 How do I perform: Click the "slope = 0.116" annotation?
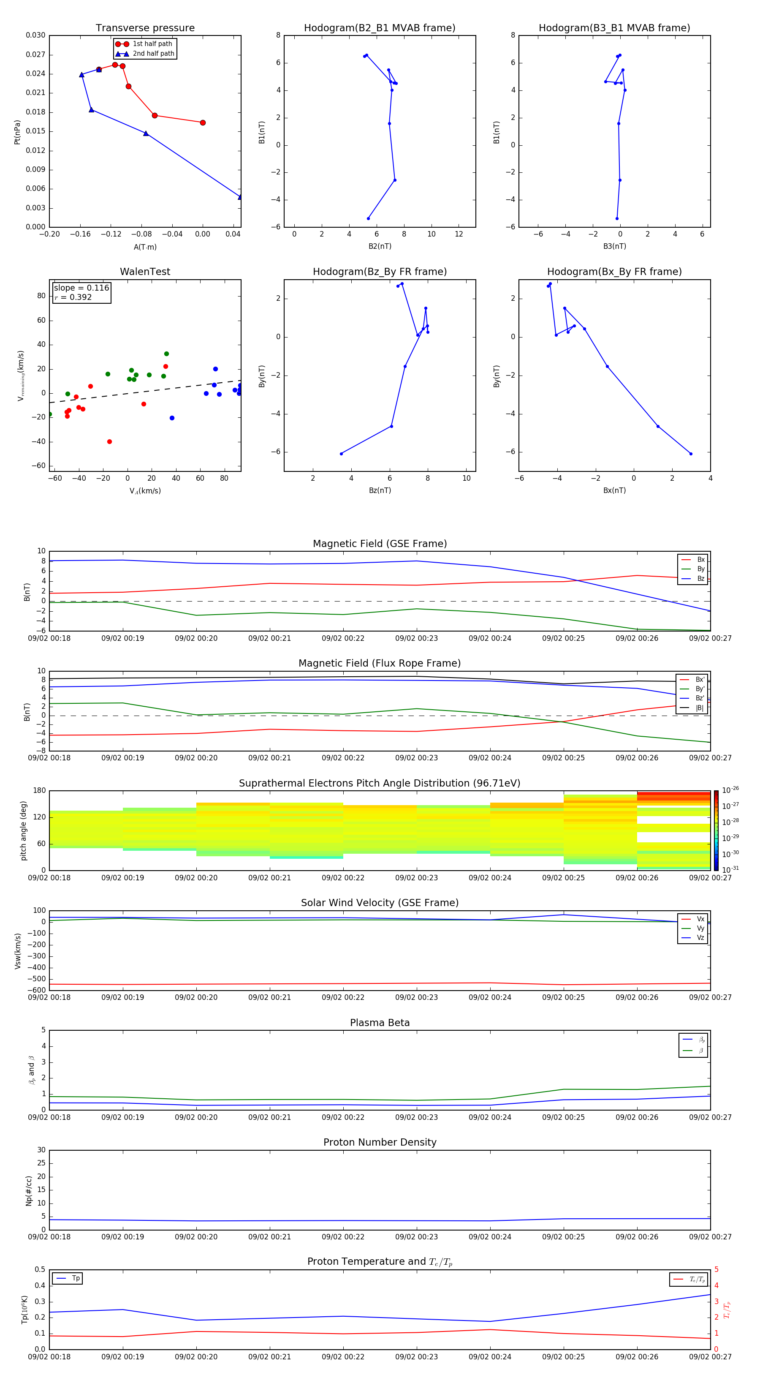tap(81, 288)
